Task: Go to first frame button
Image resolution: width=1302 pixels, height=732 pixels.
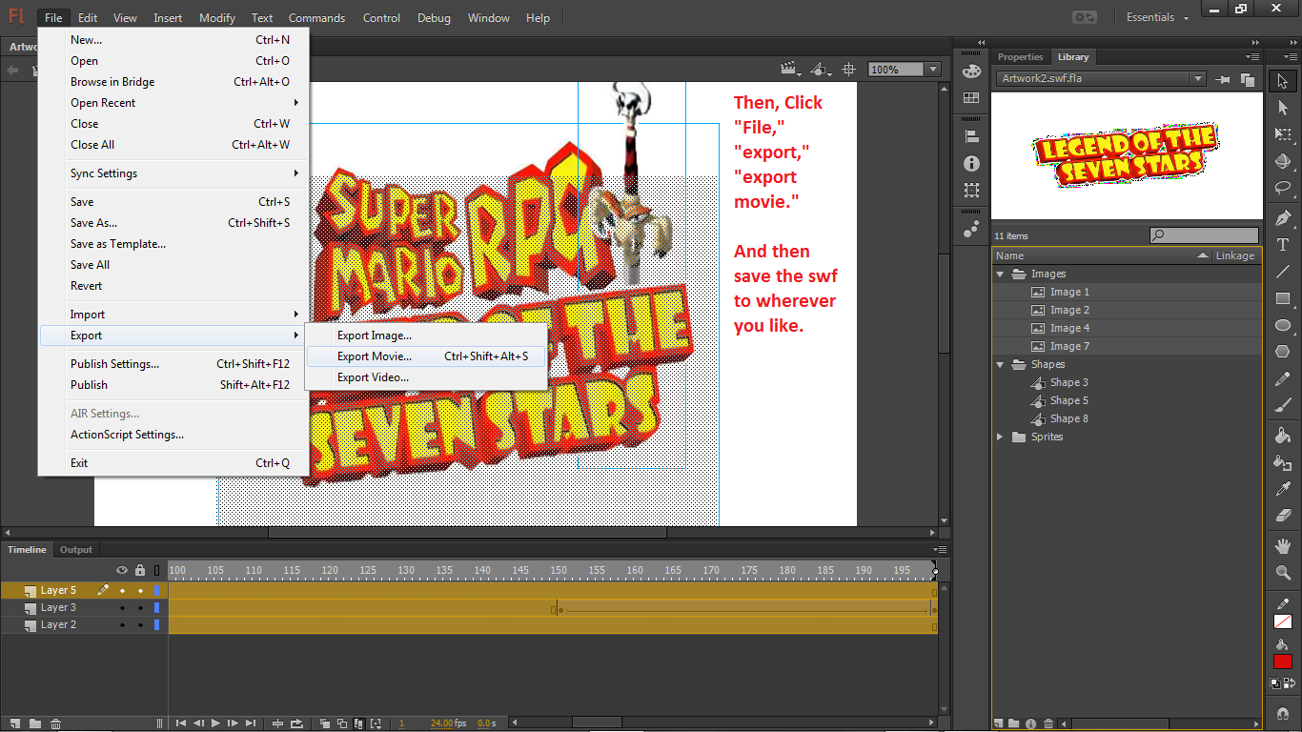Action: tap(181, 723)
